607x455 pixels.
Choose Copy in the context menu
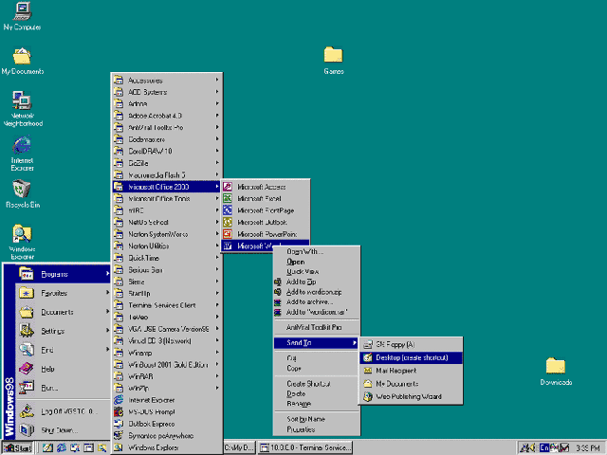(317, 369)
